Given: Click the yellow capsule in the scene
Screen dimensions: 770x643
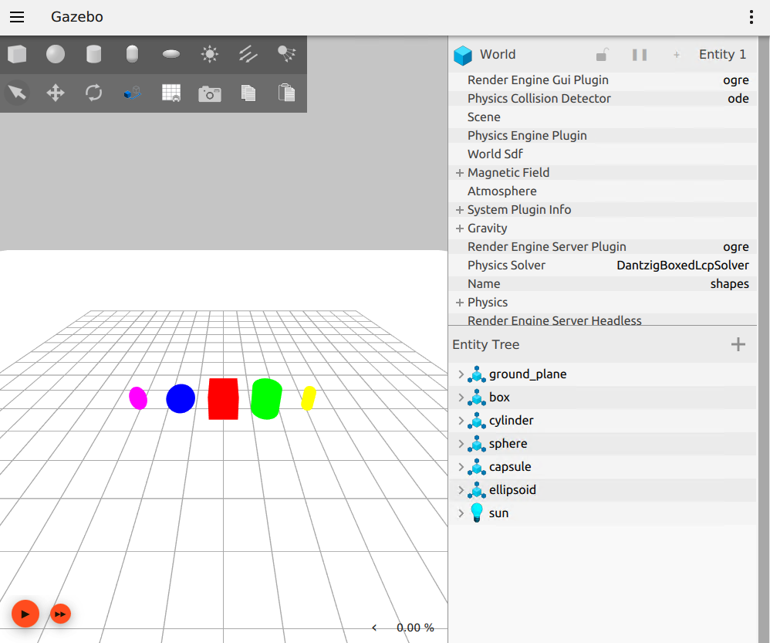Looking at the screenshot, I should click(309, 398).
